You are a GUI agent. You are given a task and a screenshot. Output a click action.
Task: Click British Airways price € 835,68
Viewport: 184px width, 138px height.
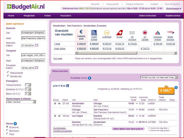pyautogui.click(x=171, y=44)
